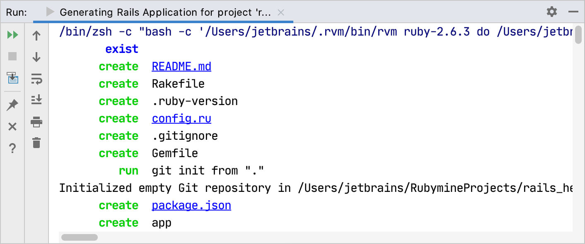Viewport: 585px width, 244px height.
Task: Pin the Run tool window
Action: (x=12, y=105)
